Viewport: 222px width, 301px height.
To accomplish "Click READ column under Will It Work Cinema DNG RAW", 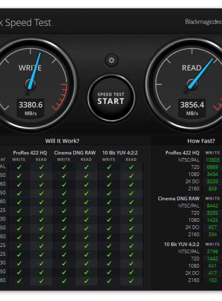I will pyautogui.click(x=86, y=159).
